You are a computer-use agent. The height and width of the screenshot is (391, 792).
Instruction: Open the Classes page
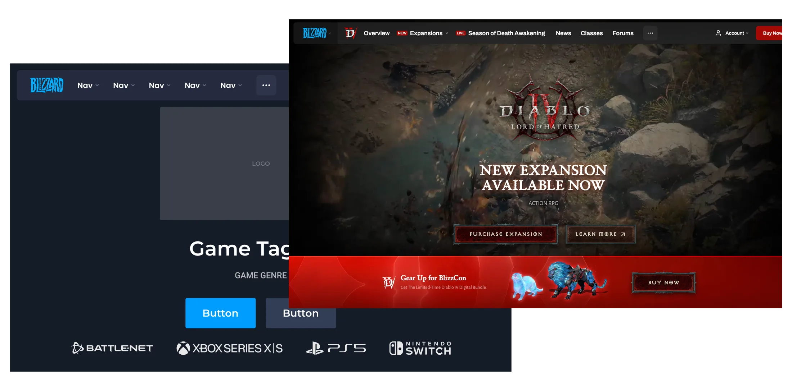[x=591, y=33]
